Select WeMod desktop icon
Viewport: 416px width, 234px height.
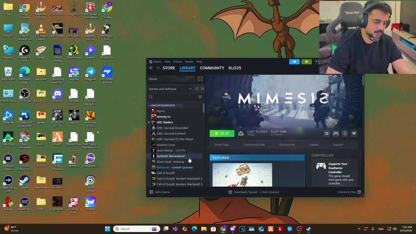coord(90,204)
